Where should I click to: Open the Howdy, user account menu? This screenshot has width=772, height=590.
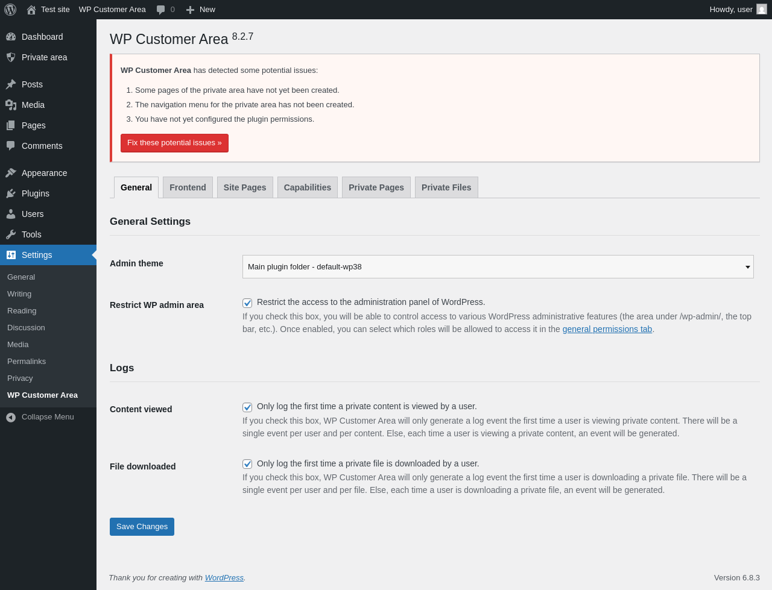737,10
